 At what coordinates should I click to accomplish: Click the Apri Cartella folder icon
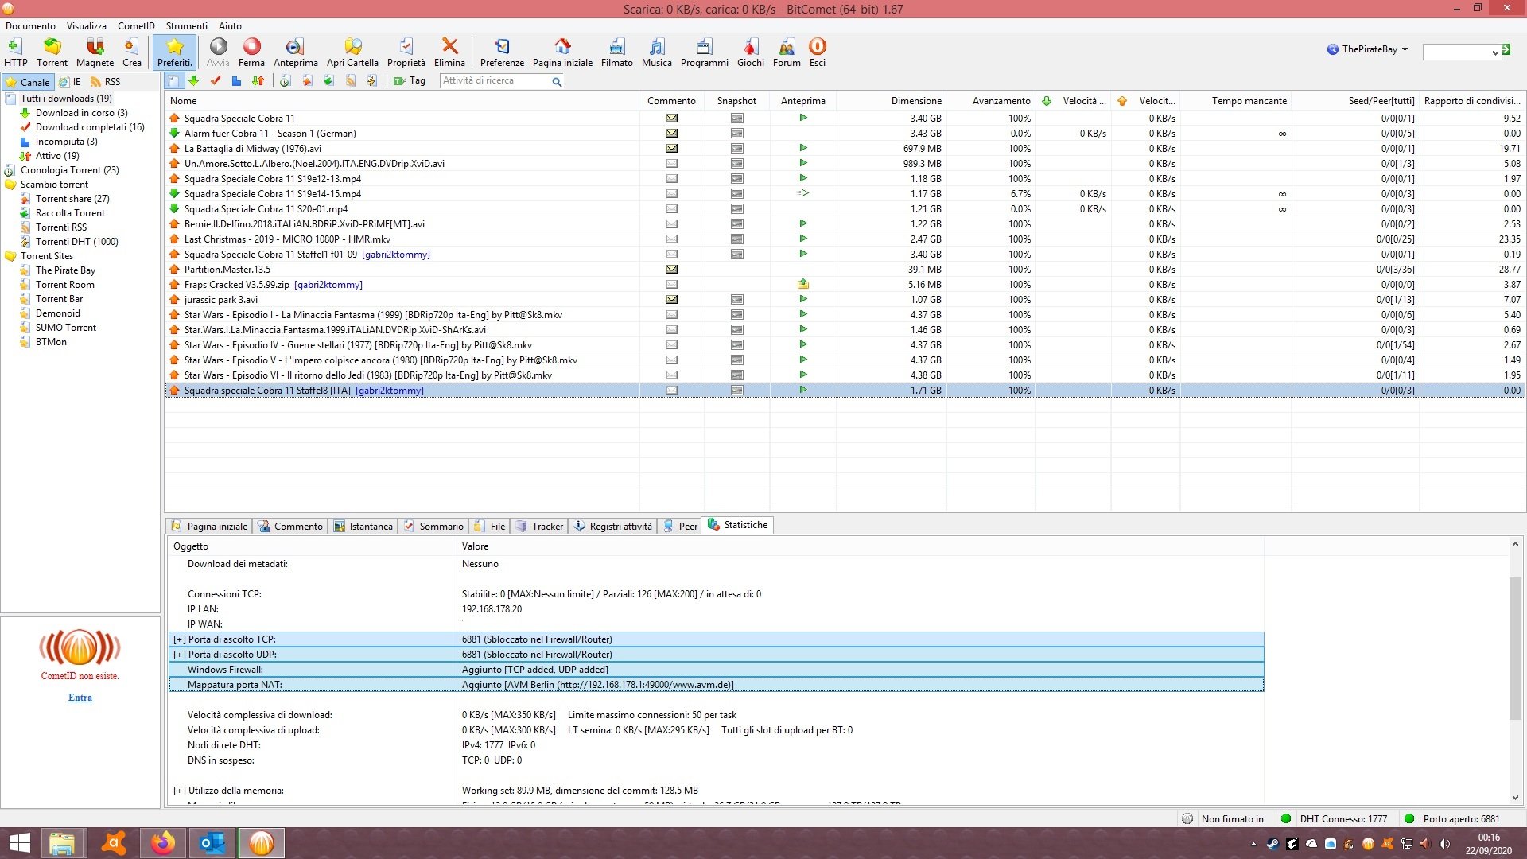click(x=352, y=52)
